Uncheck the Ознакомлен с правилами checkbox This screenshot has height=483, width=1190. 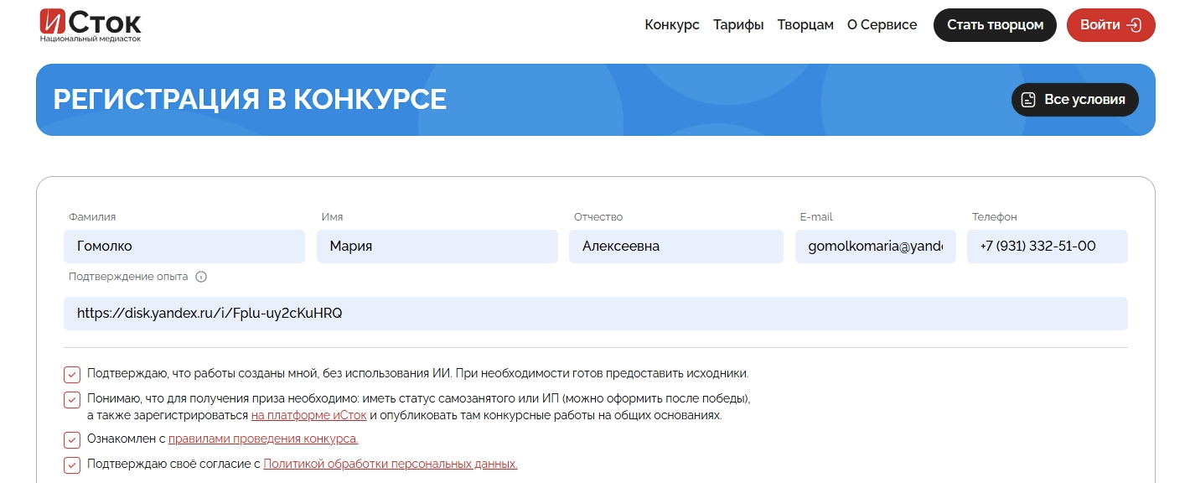point(72,439)
